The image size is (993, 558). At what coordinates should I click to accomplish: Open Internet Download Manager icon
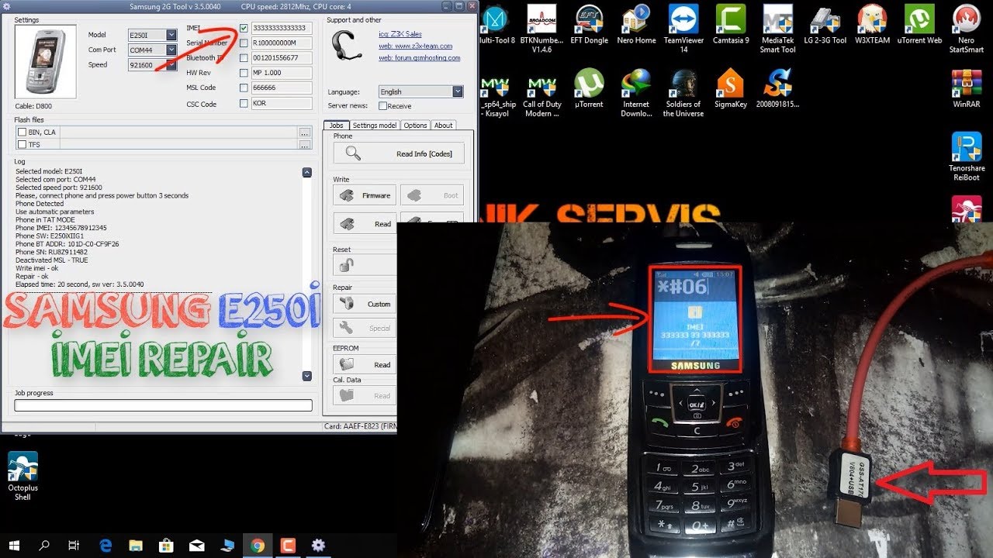(x=636, y=93)
